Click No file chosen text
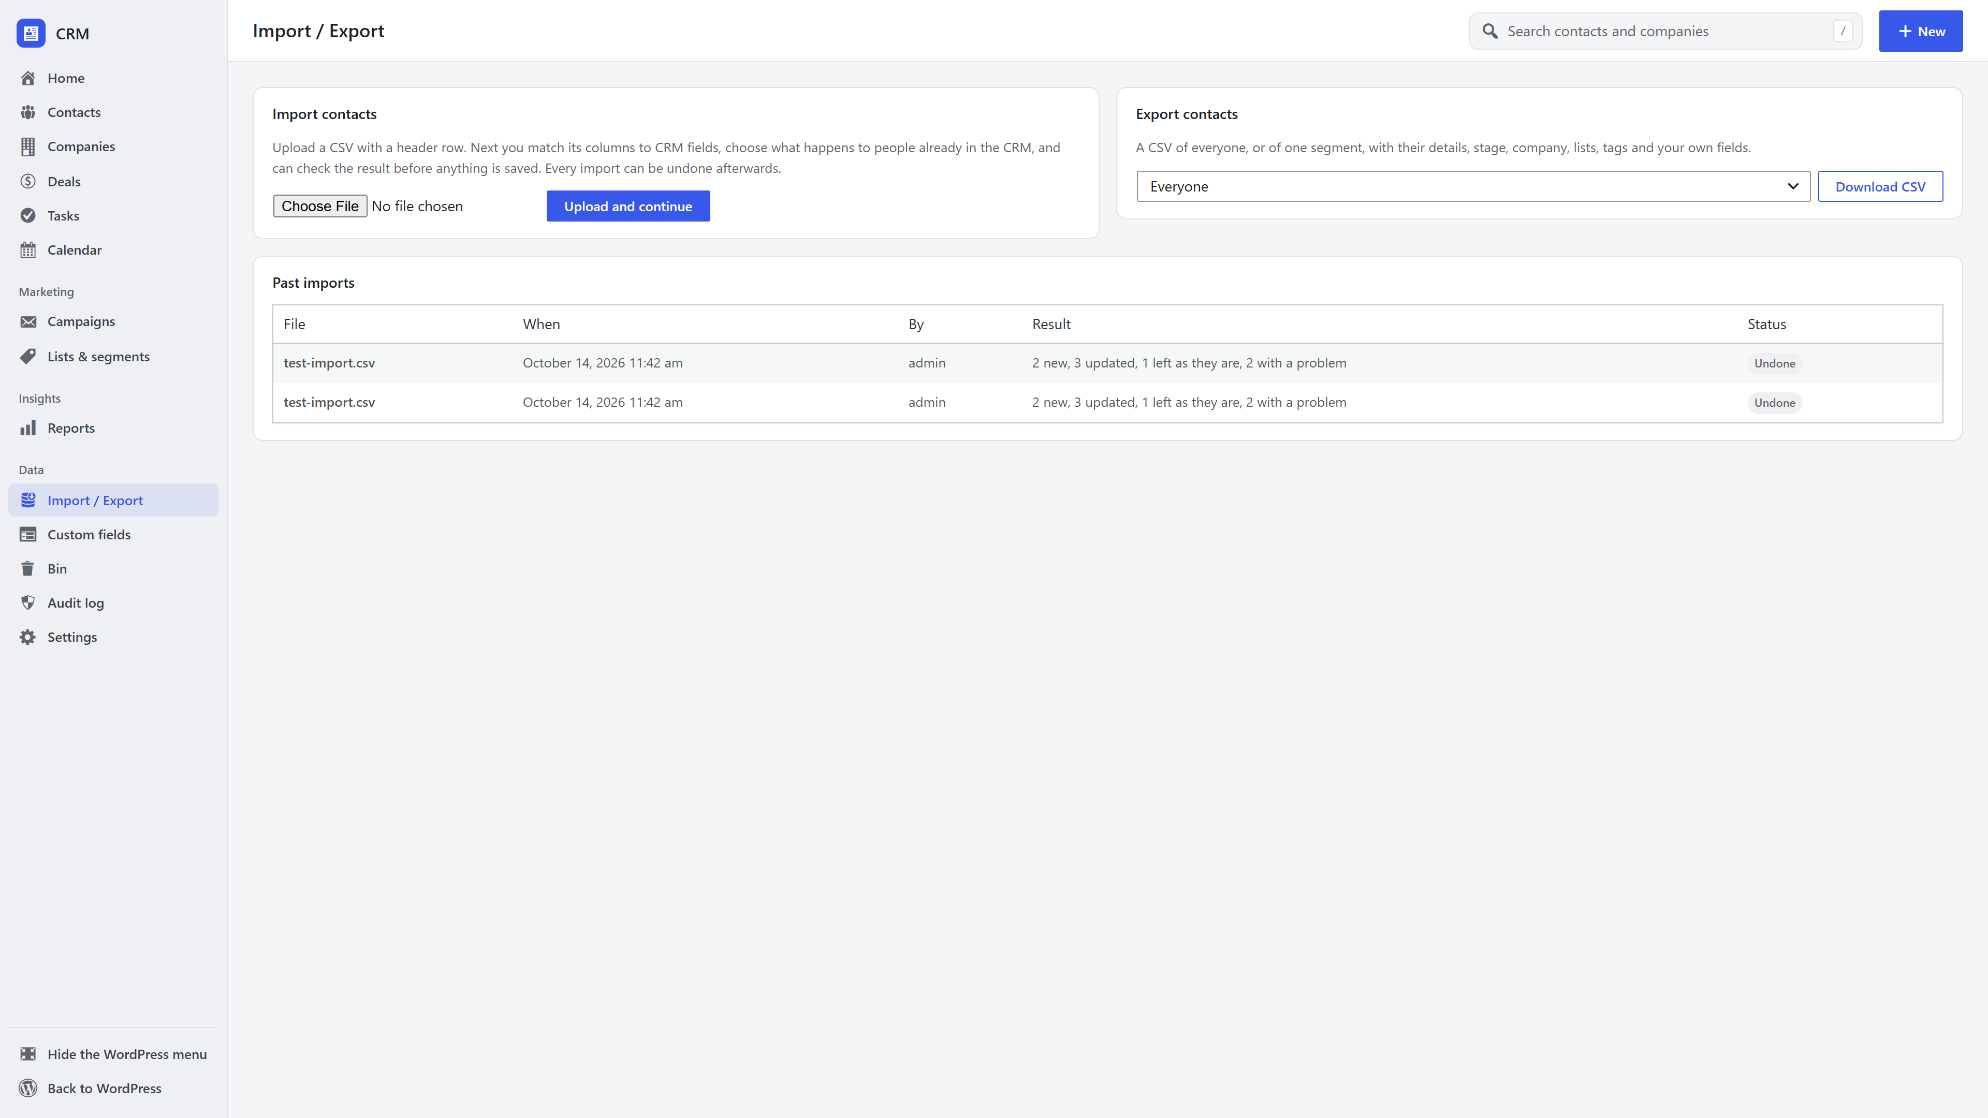1988x1118 pixels. pyautogui.click(x=417, y=206)
